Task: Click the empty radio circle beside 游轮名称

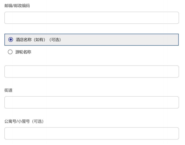Action: pos(10,52)
